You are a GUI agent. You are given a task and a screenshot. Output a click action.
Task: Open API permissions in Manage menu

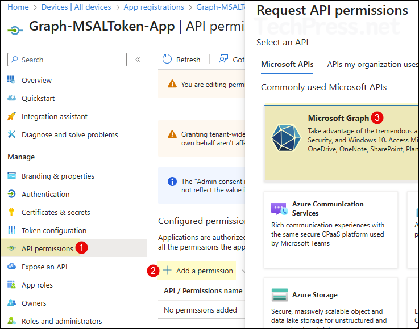click(47, 248)
